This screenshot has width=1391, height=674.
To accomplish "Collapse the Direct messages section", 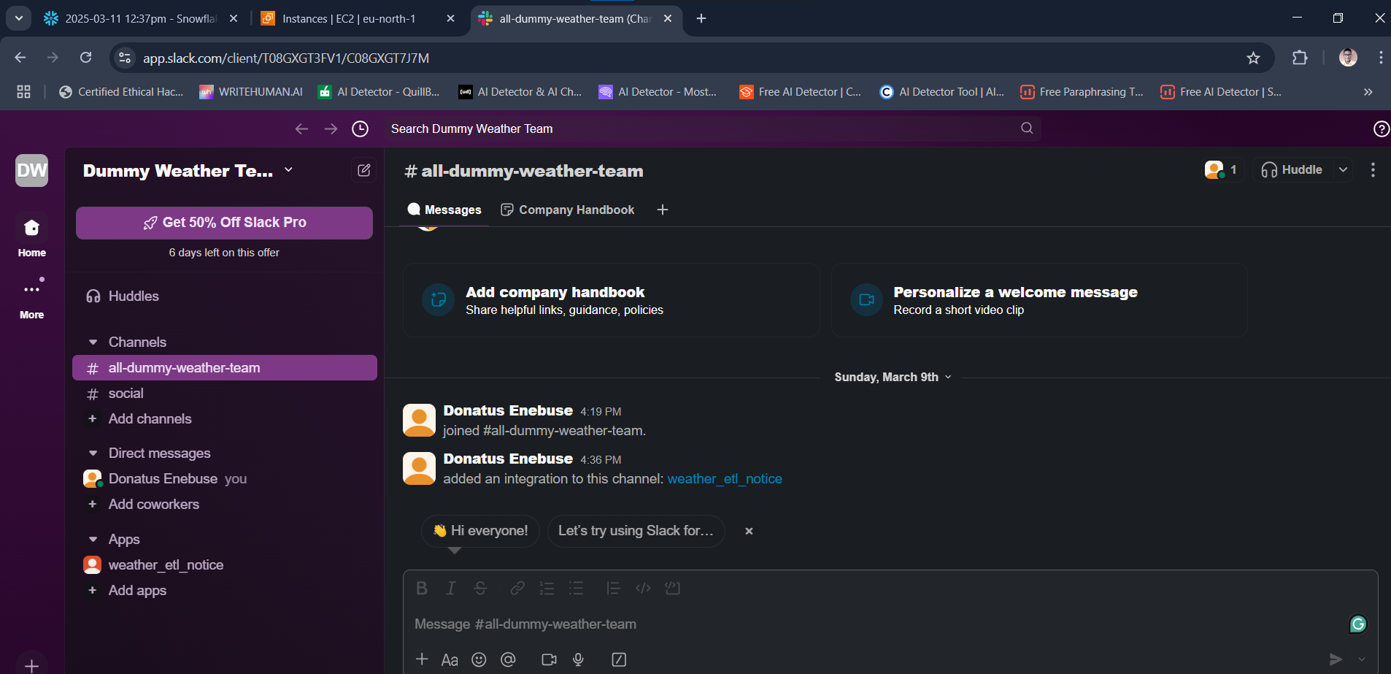I will point(93,453).
